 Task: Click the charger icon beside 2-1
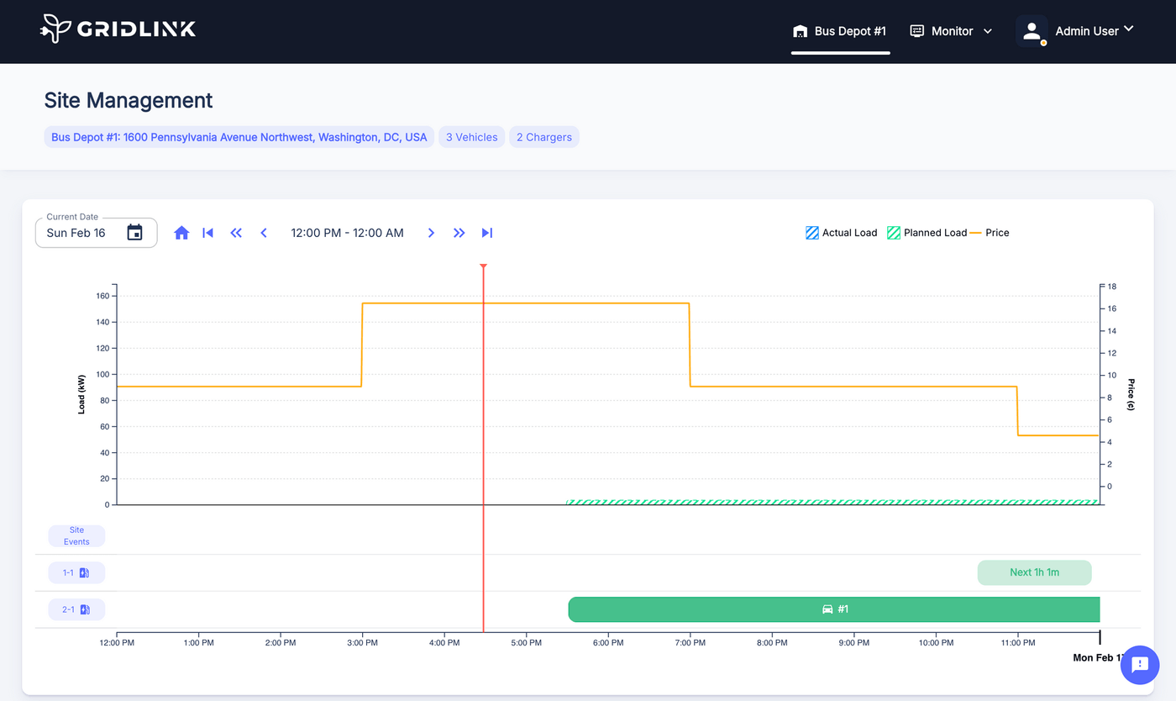click(84, 609)
